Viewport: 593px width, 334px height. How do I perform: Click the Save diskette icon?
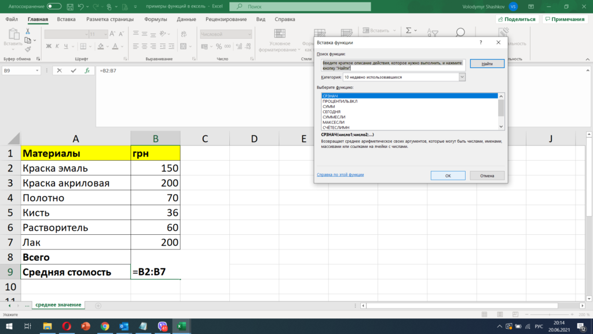70,6
